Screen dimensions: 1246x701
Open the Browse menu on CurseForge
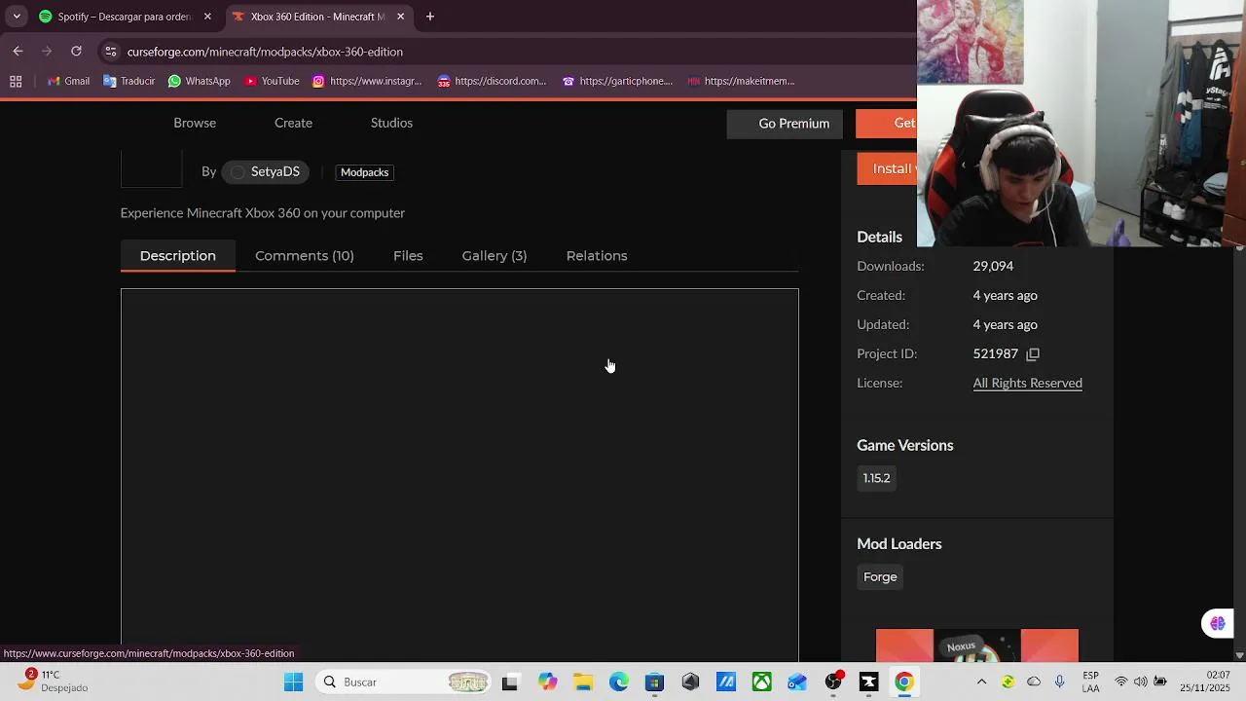(x=195, y=123)
